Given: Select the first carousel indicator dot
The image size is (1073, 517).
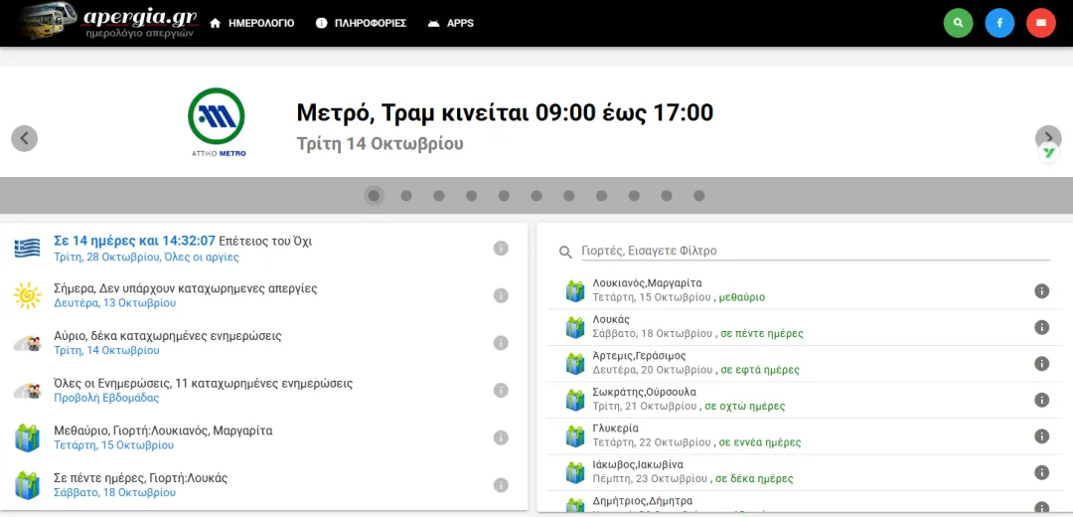Looking at the screenshot, I should click(374, 196).
